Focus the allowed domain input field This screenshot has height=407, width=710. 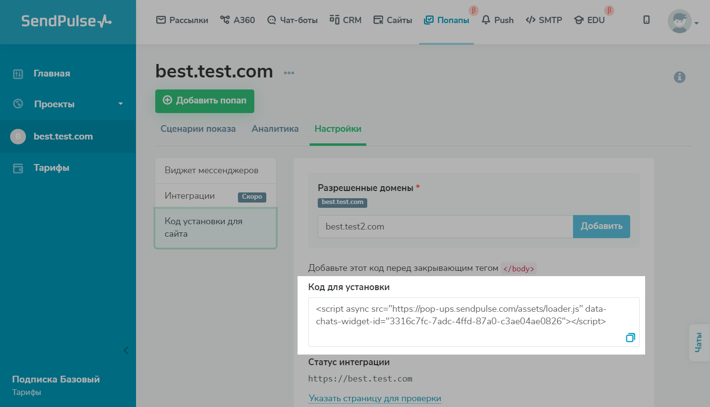click(445, 227)
